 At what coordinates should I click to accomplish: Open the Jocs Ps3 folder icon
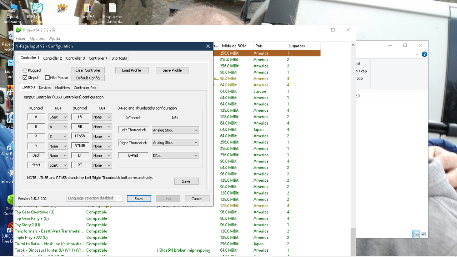pyautogui.click(x=87, y=11)
